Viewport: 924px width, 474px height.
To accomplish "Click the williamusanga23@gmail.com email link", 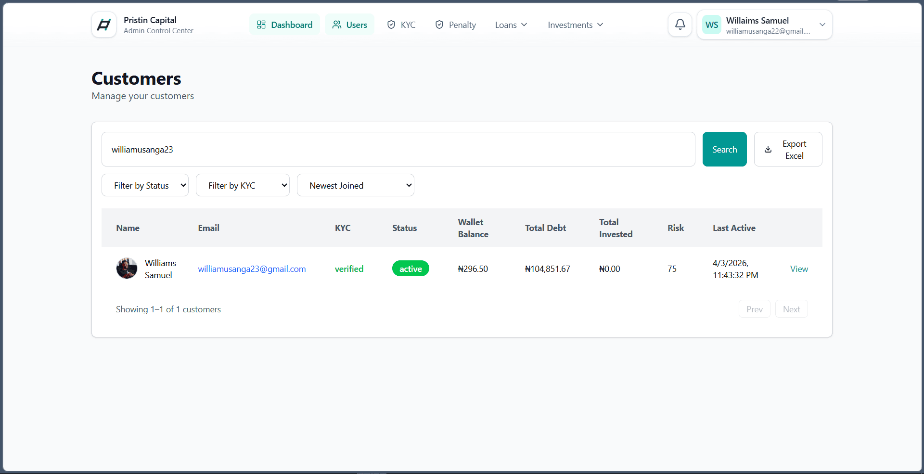I will pyautogui.click(x=252, y=269).
